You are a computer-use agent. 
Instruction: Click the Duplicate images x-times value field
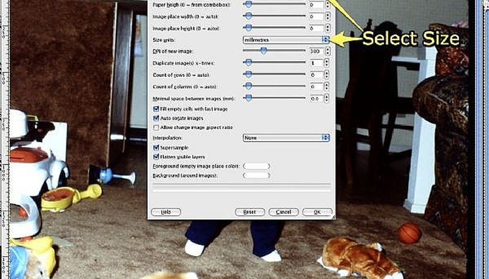pyautogui.click(x=316, y=62)
